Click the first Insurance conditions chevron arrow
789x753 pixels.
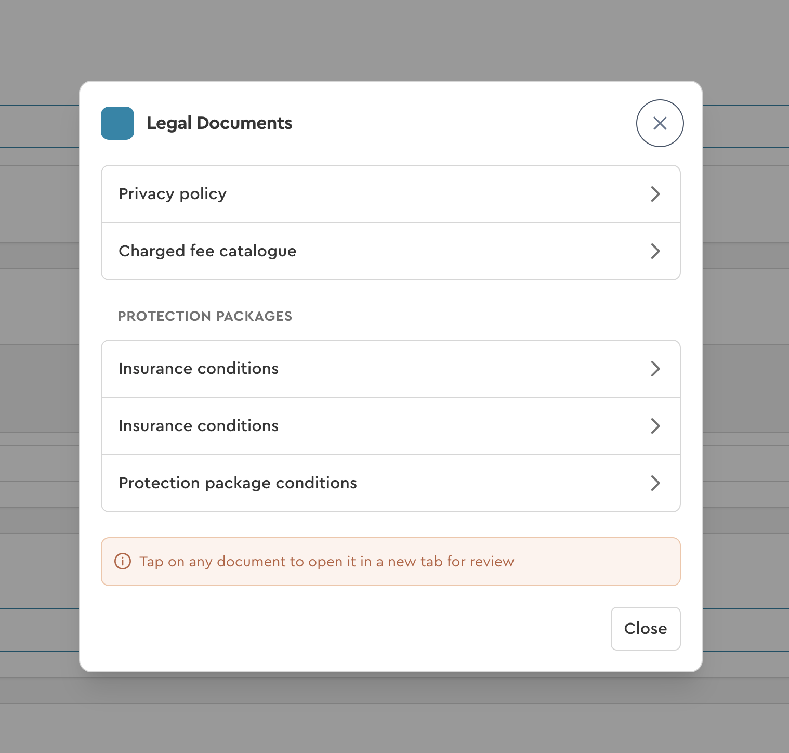pos(655,369)
